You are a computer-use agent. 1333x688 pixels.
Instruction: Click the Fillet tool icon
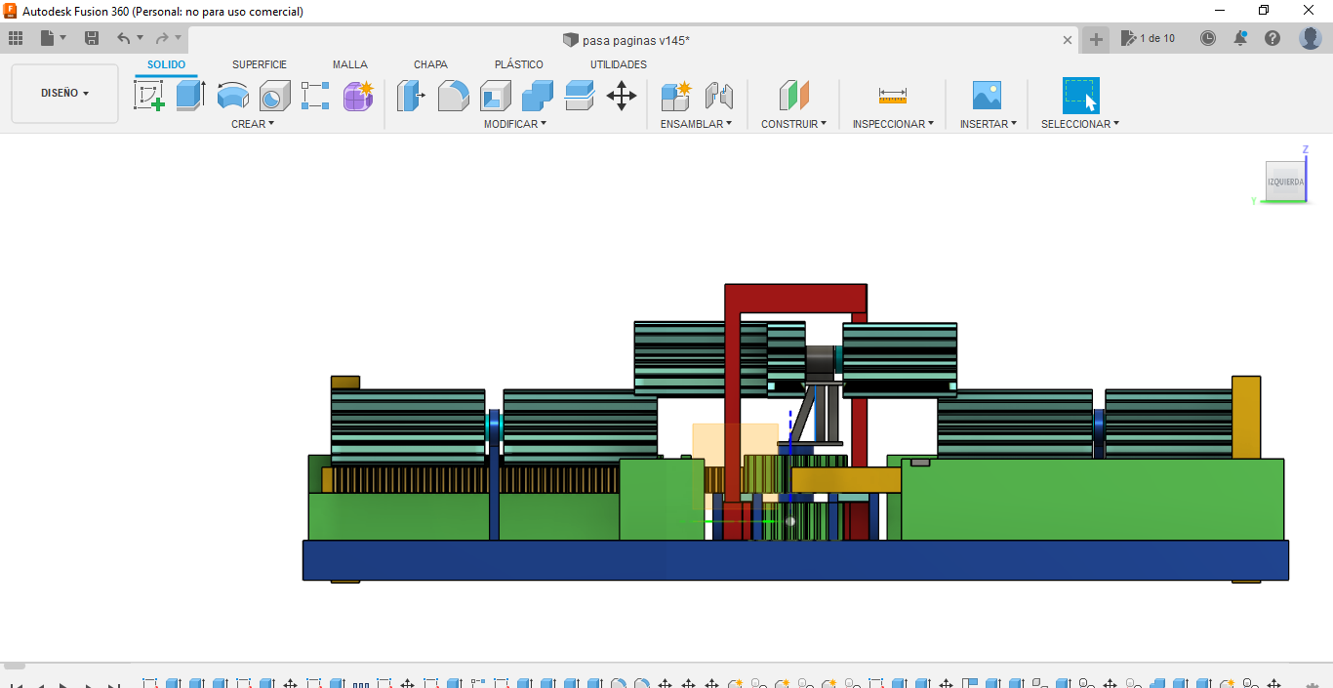453,96
